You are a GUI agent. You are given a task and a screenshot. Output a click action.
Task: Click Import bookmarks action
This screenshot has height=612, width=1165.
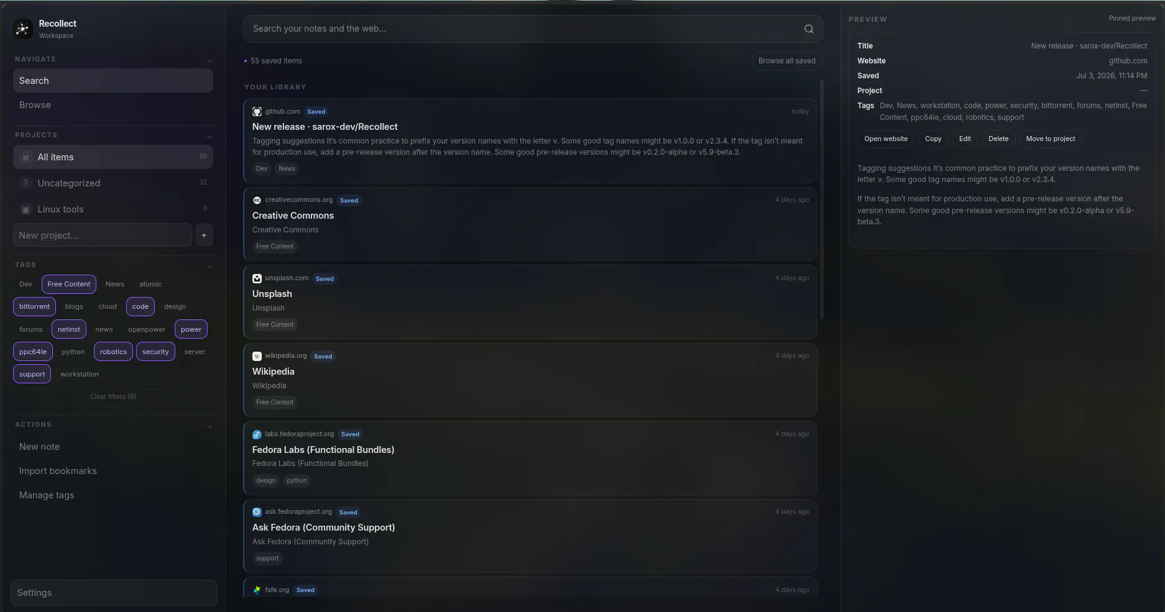click(x=113, y=471)
